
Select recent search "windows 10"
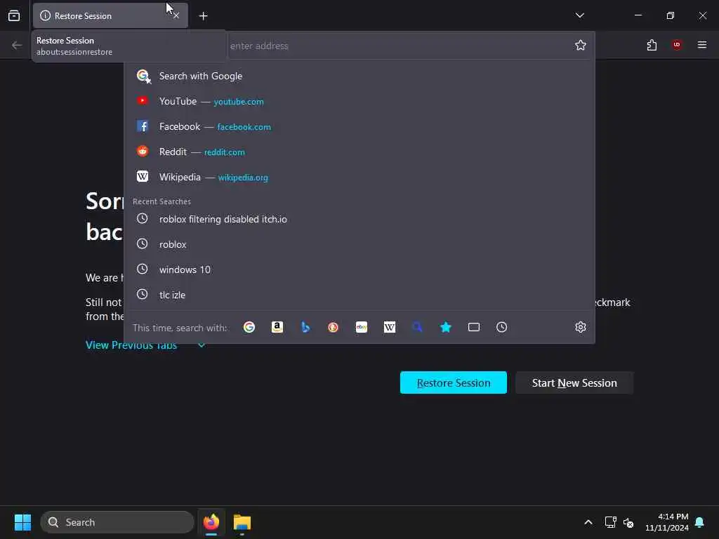tap(359, 269)
